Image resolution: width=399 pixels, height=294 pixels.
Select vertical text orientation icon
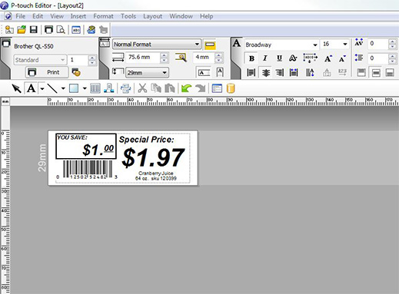click(220, 72)
